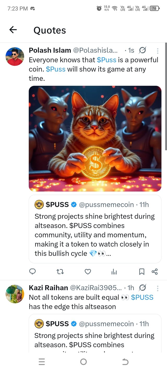Expand three-dot menu on Polash Islam's post
The height and width of the screenshot is (371, 167).
tap(158, 51)
